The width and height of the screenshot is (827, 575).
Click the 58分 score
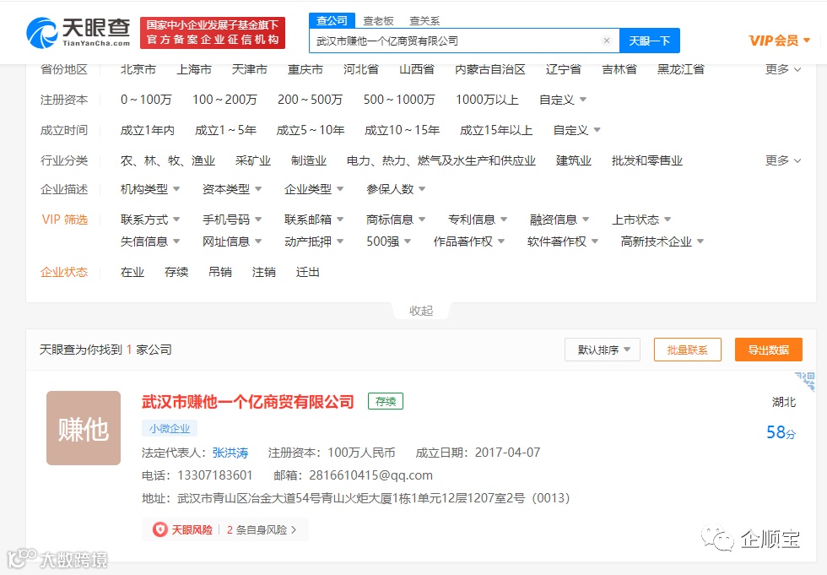pos(781,432)
